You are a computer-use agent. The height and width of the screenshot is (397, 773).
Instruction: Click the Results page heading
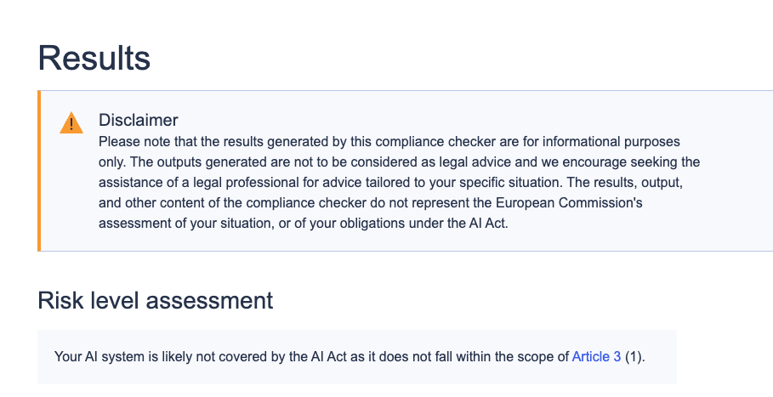(94, 58)
